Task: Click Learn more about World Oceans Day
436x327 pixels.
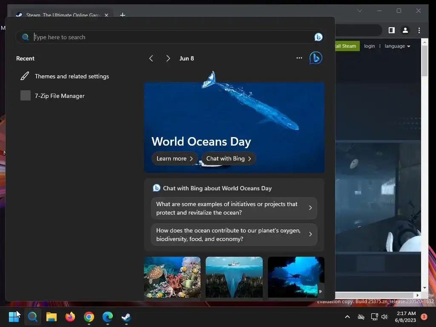Action: (x=174, y=158)
